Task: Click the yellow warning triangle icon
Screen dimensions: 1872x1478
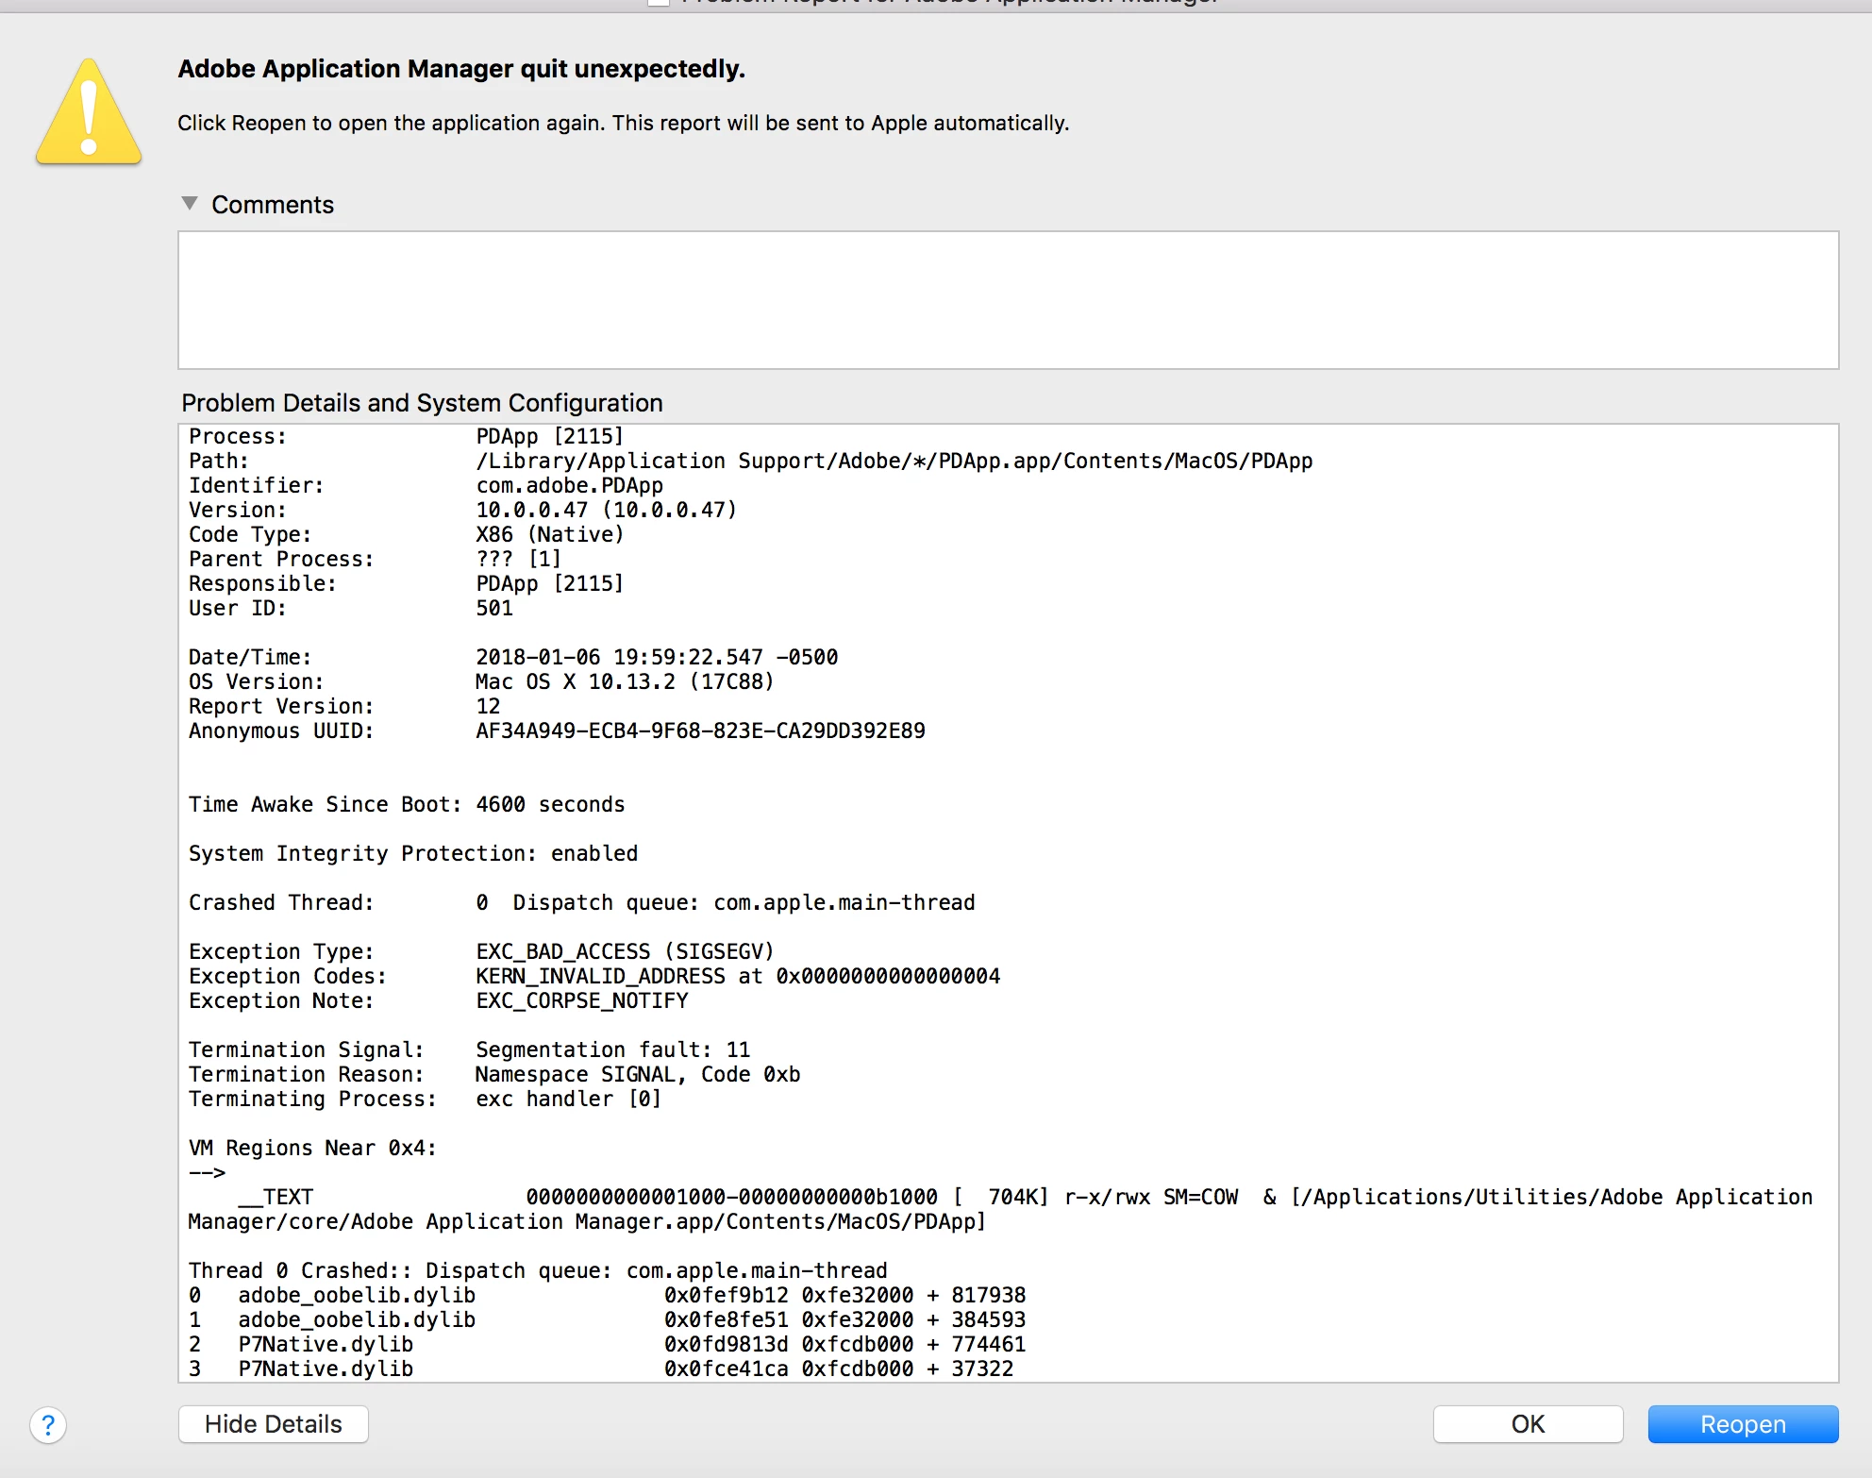Action: point(89,115)
